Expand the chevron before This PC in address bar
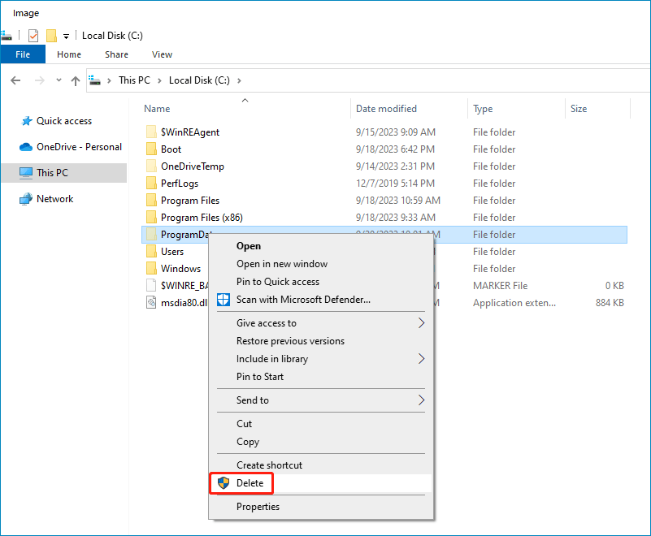Viewport: 651px width, 536px height. pyautogui.click(x=109, y=80)
